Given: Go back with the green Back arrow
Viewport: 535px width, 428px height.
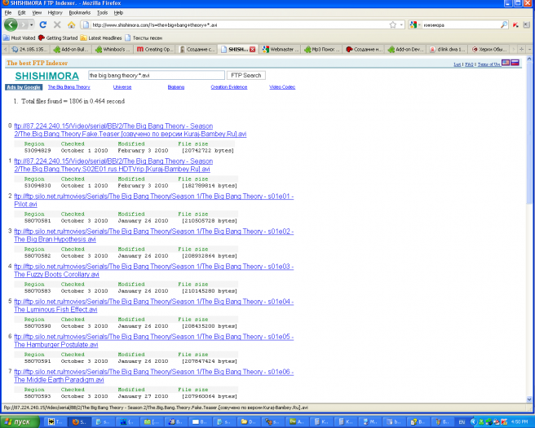Looking at the screenshot, I should pyautogui.click(x=11, y=25).
